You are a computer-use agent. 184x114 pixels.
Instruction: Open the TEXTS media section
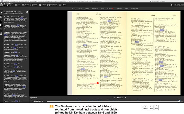[25, 5]
